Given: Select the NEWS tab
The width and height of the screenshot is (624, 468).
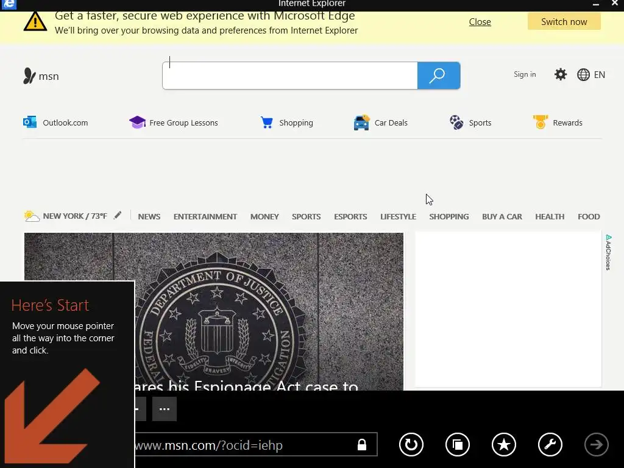Looking at the screenshot, I should [149, 216].
